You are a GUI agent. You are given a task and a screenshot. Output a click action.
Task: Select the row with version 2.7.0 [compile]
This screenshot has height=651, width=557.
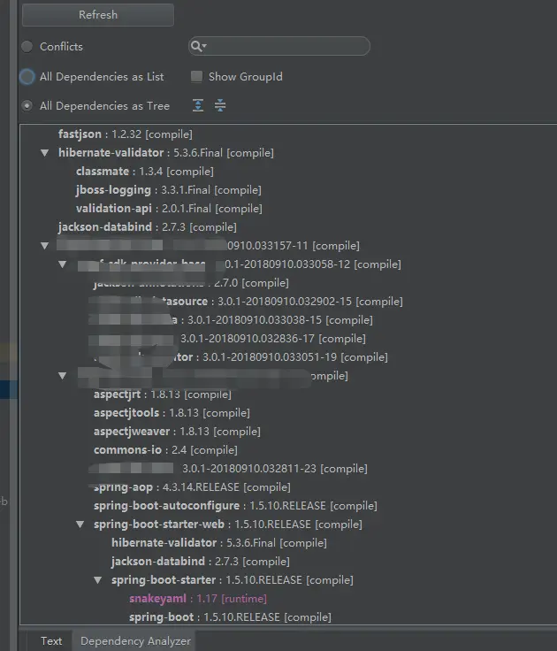coord(191,283)
